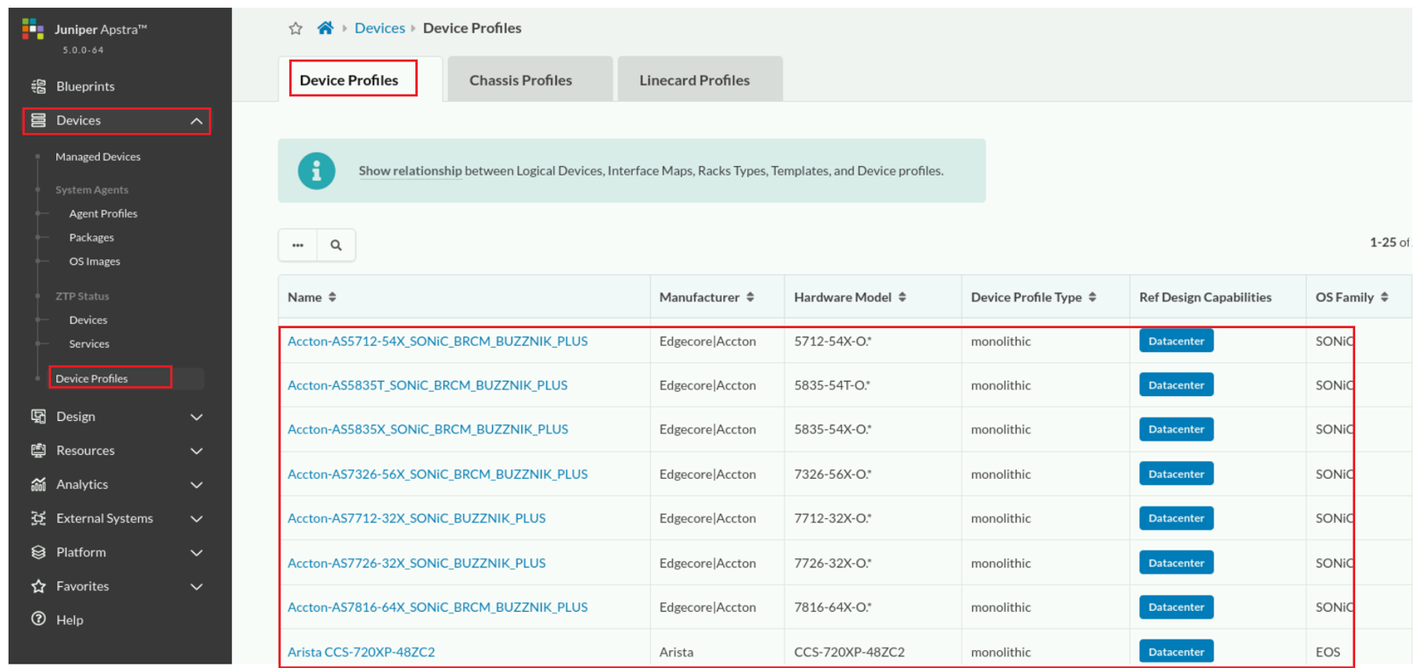Click Datacenter badge in Arista row

point(1176,652)
